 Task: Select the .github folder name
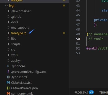(x=16, y=17)
